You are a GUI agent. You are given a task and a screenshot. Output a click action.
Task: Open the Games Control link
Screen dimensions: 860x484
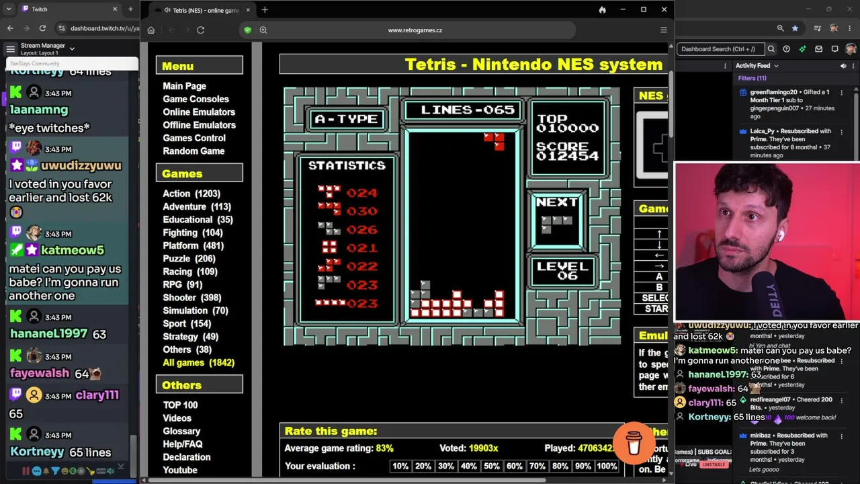(194, 138)
